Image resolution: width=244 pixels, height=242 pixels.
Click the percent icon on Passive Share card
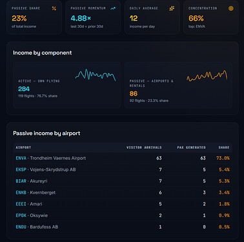tap(54, 8)
